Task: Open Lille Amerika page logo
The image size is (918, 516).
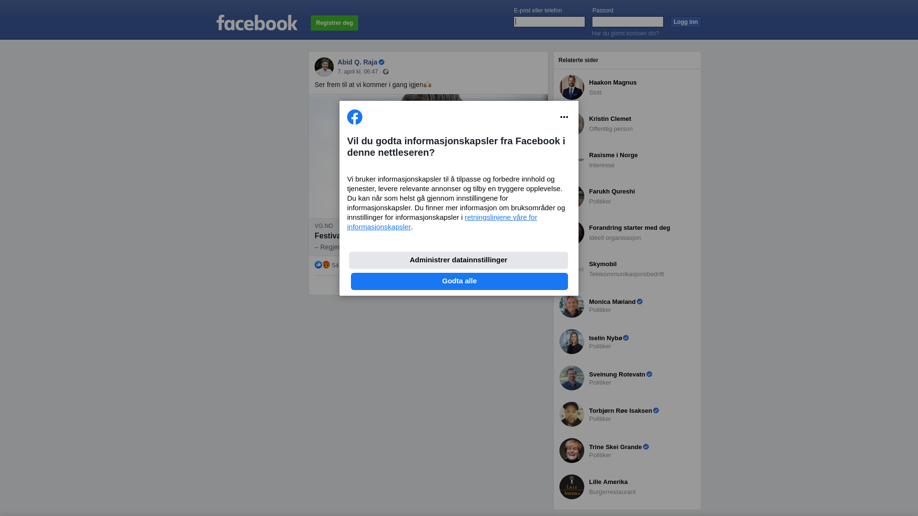Action: tap(572, 487)
